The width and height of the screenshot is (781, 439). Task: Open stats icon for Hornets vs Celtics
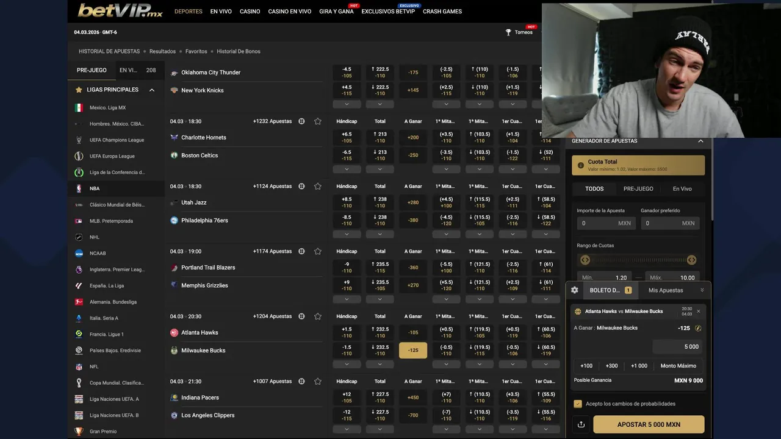pos(301,121)
